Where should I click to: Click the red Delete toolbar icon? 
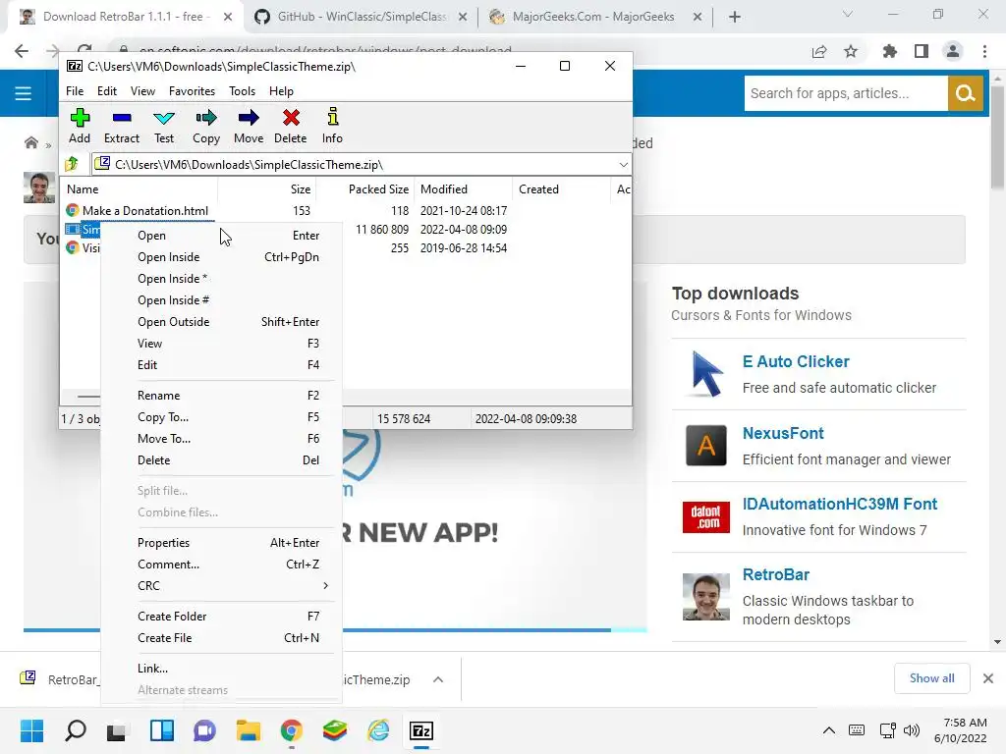(x=291, y=126)
